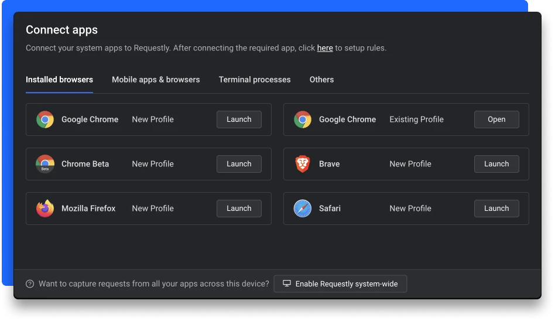Viewport: 555px width, 321px height.
Task: Click 'Want to capture requests' prompt text
Action: [154, 284]
